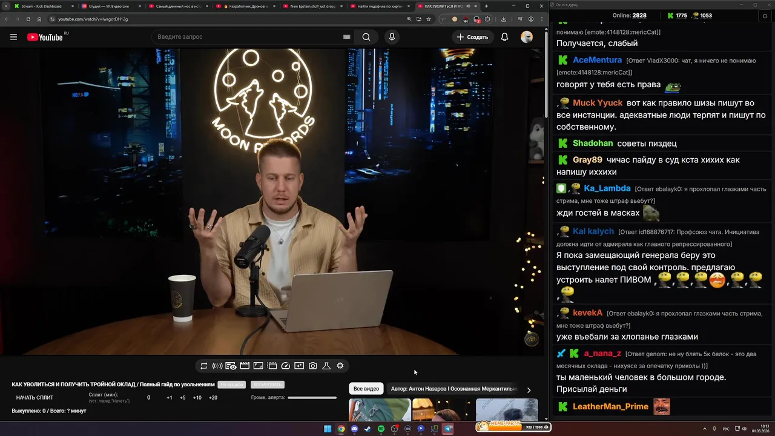The image size is (775, 436).
Task: Click the flask icon in player toolbar
Action: [x=326, y=366]
